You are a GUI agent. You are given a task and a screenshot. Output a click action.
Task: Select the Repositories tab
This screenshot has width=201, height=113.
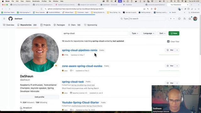[27, 25]
